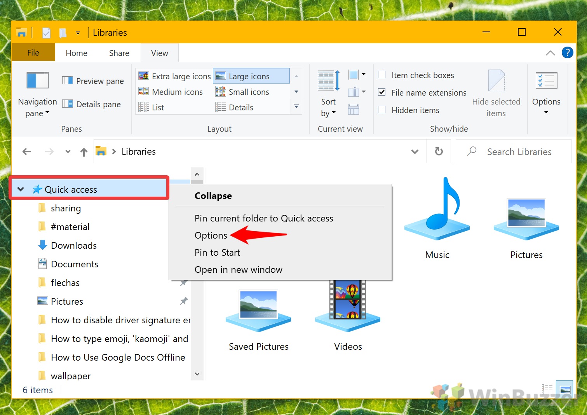Click Hide selected items icon
Image resolution: width=587 pixels, height=415 pixels.
[x=496, y=81]
